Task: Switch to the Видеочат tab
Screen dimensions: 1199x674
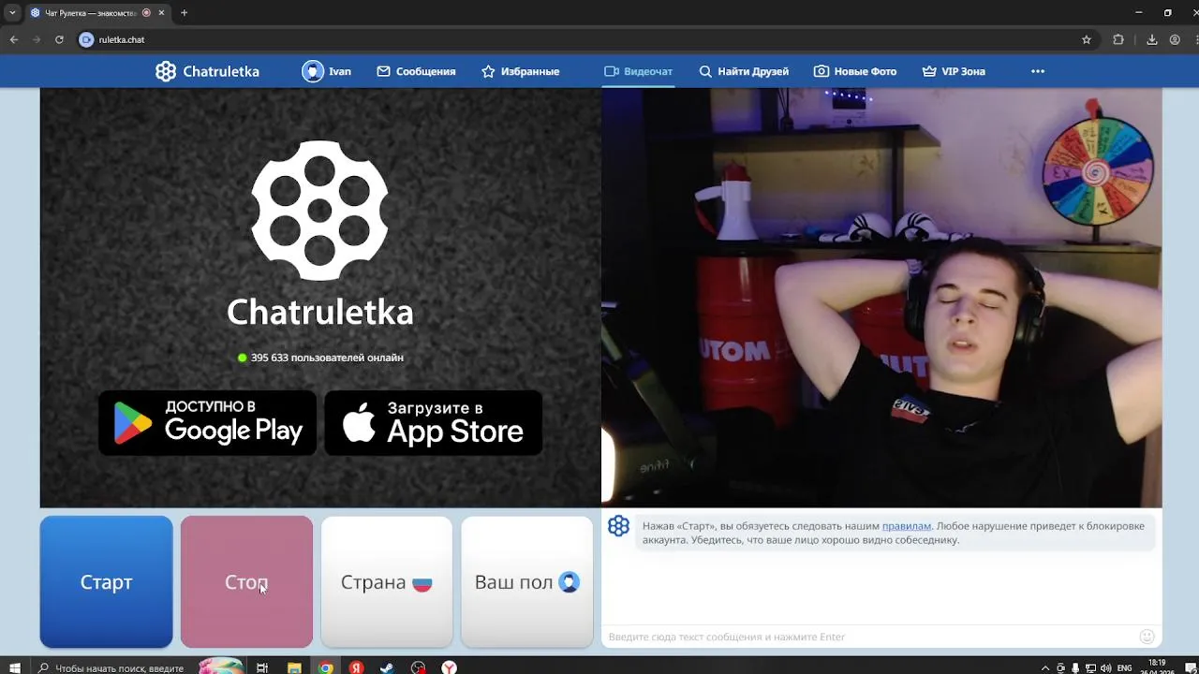Action: click(638, 71)
